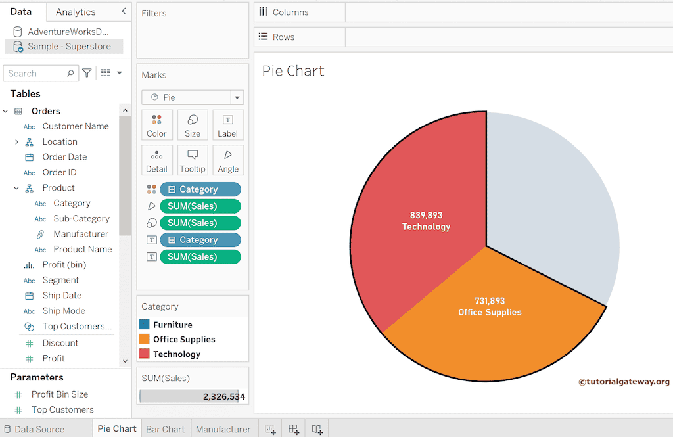Collapse the Orders table
Screen dimensions: 673x437
point(5,112)
